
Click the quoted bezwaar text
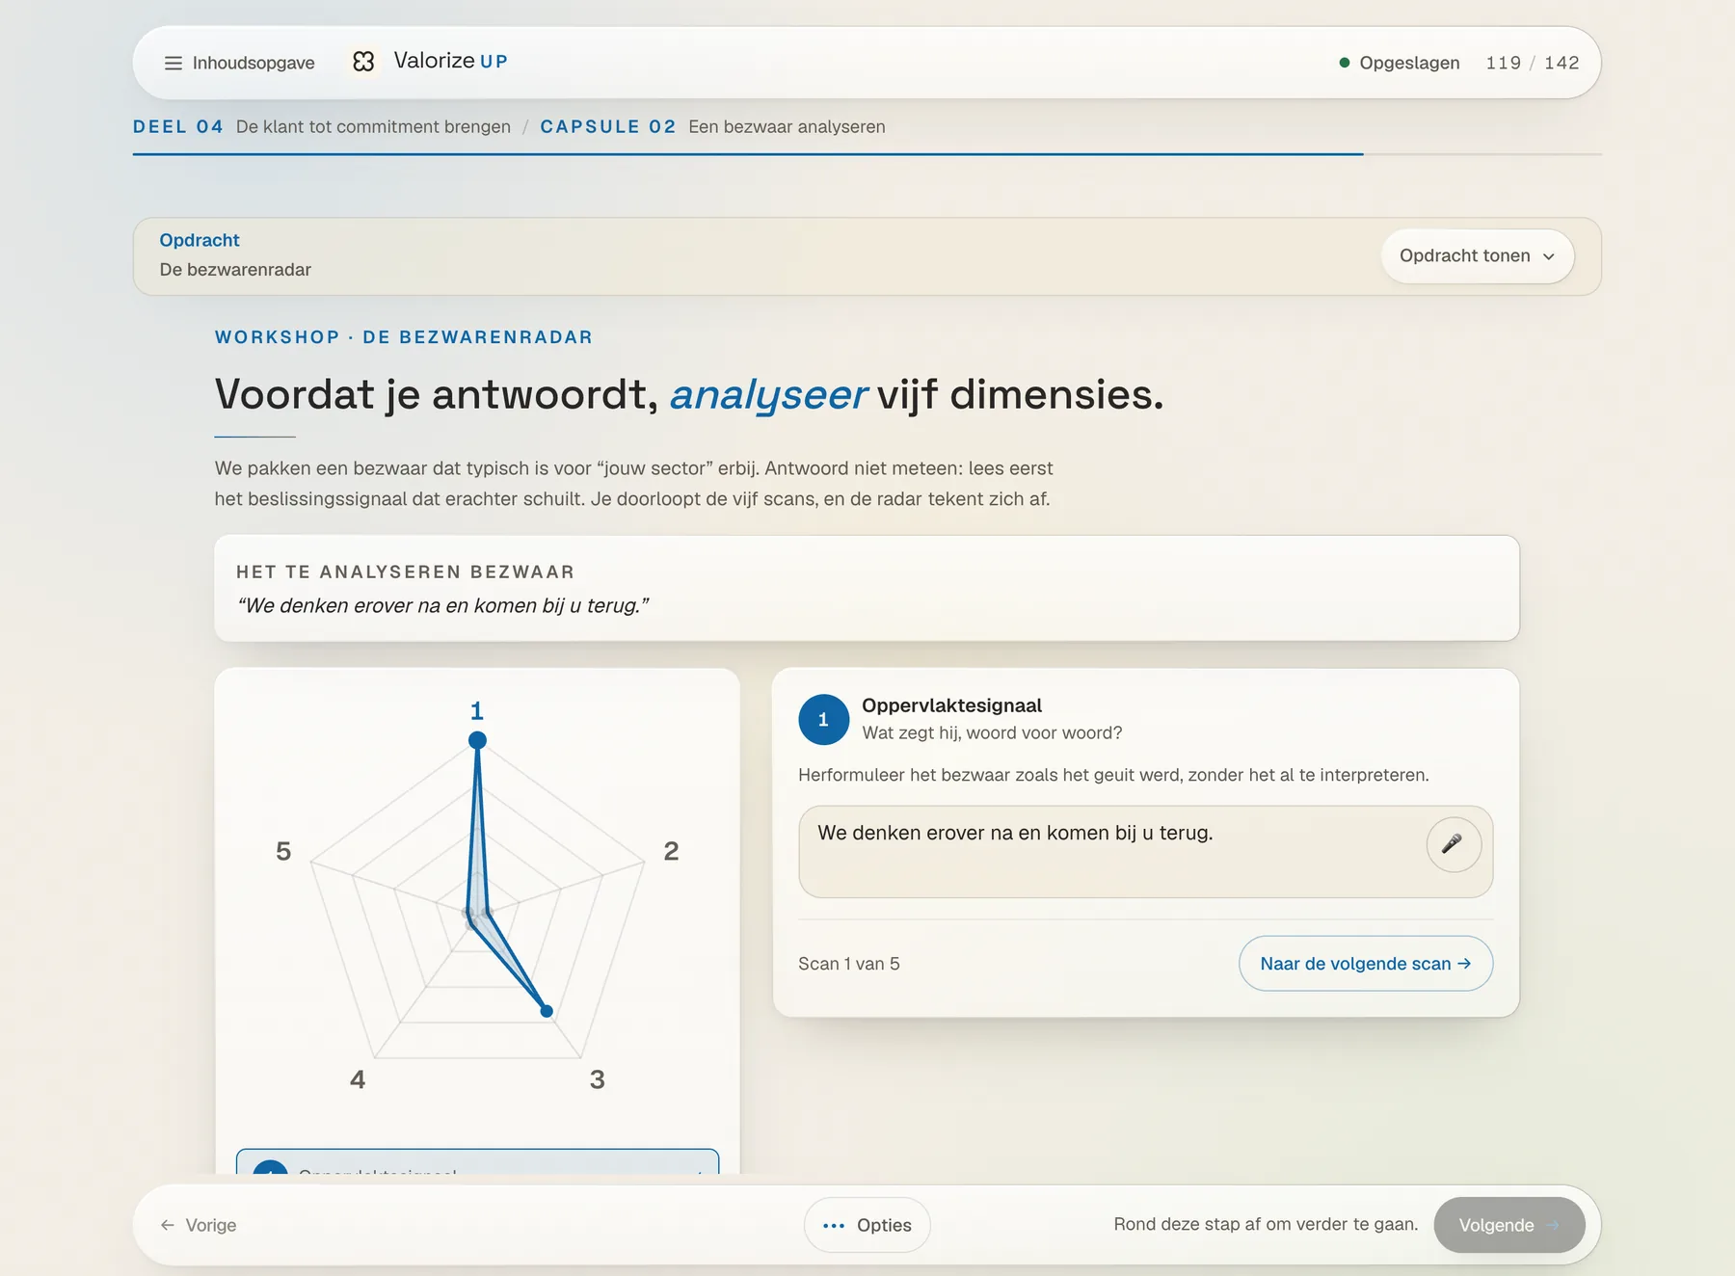pyautogui.click(x=443, y=605)
